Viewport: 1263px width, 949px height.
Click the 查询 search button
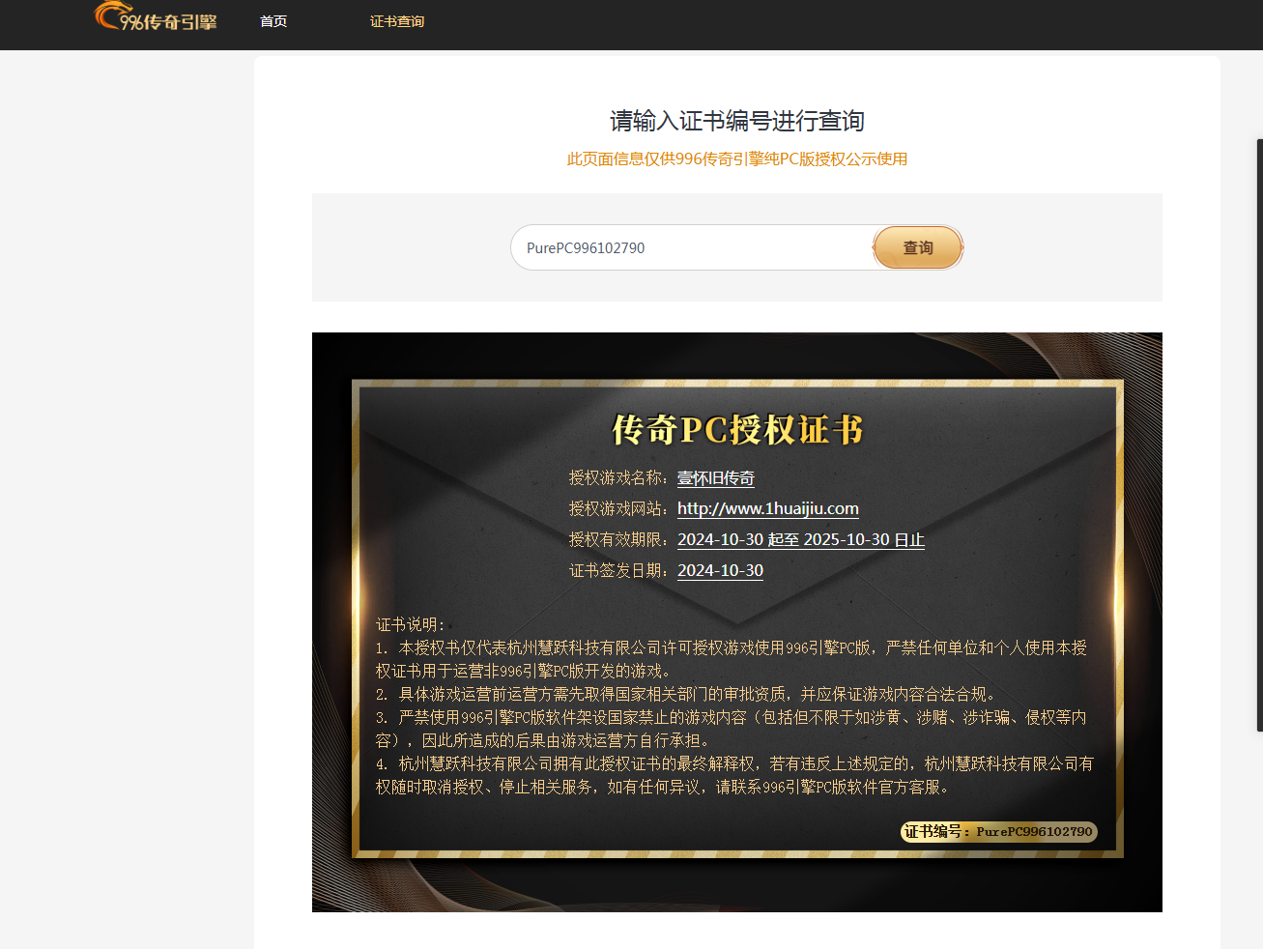[x=918, y=247]
